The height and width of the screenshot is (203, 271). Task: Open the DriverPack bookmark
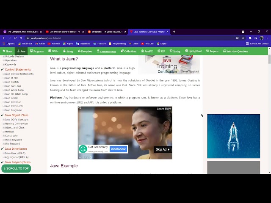pyautogui.click(x=25, y=44)
